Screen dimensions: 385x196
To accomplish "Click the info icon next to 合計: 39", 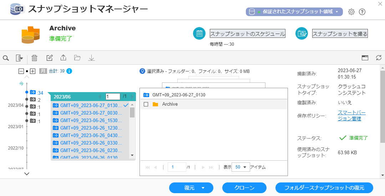I will 69,71.
